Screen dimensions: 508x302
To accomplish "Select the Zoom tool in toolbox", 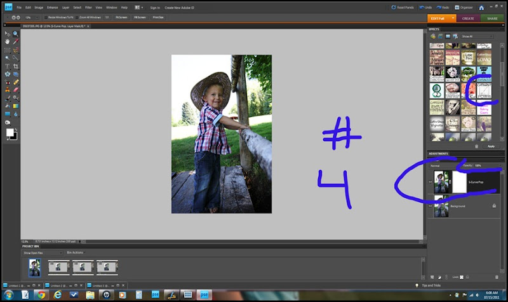I will [x=15, y=33].
